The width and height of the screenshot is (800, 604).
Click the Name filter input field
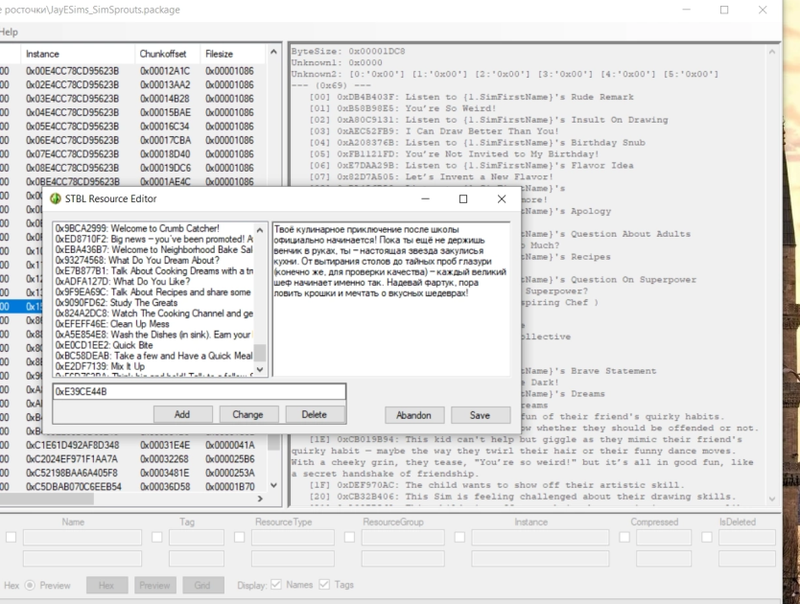82,537
